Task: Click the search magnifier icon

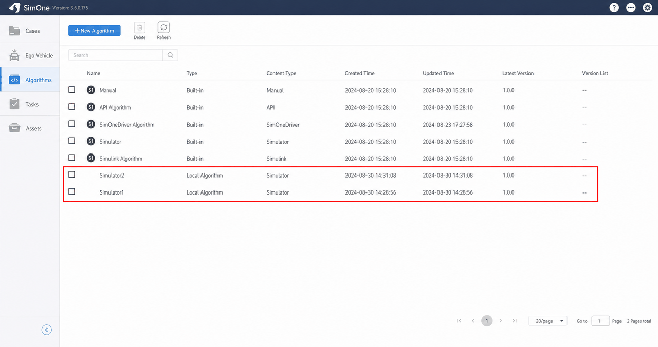Action: point(170,55)
